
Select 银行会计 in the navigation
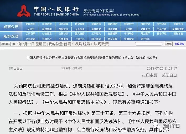pyautogui.click(x=145, y=24)
